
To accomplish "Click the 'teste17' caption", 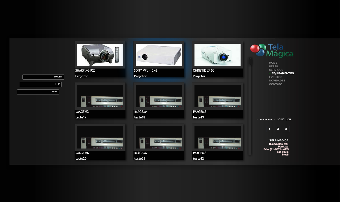I will pos(81,117).
